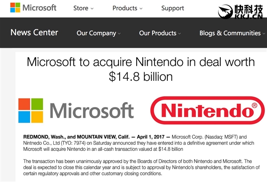Click the Microsoft wordmark in top header

click(40, 8)
